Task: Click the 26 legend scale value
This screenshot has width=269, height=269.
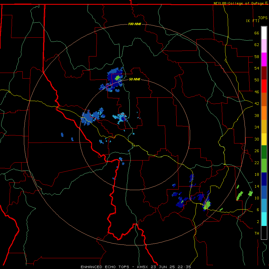Action: [257, 151]
